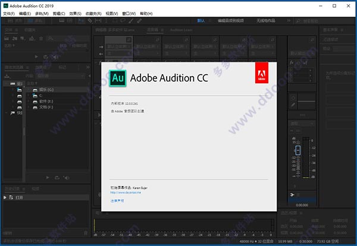
Task: Open the http://www.dayanzai.me link
Action: 126,193
